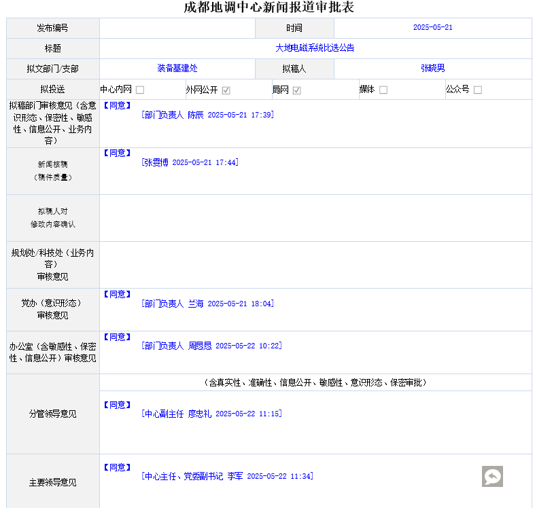This screenshot has width=535, height=508.
Task: Toggle the 外网公开 checkbox
Action: tap(226, 90)
